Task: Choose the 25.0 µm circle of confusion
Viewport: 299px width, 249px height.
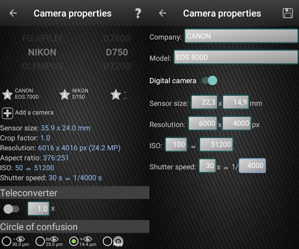Action: [40, 241]
